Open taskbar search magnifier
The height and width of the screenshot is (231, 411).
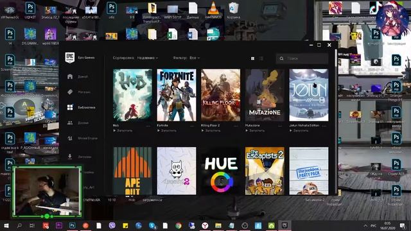click(19, 225)
